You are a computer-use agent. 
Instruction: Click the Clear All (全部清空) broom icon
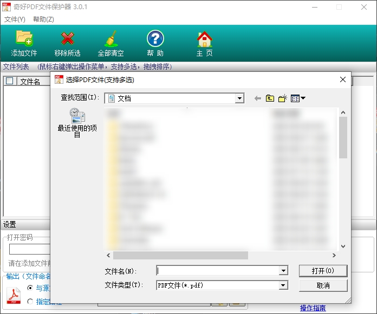pos(111,38)
